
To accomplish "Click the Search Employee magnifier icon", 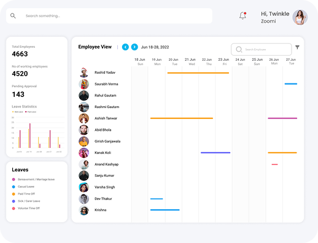I will coord(239,49).
